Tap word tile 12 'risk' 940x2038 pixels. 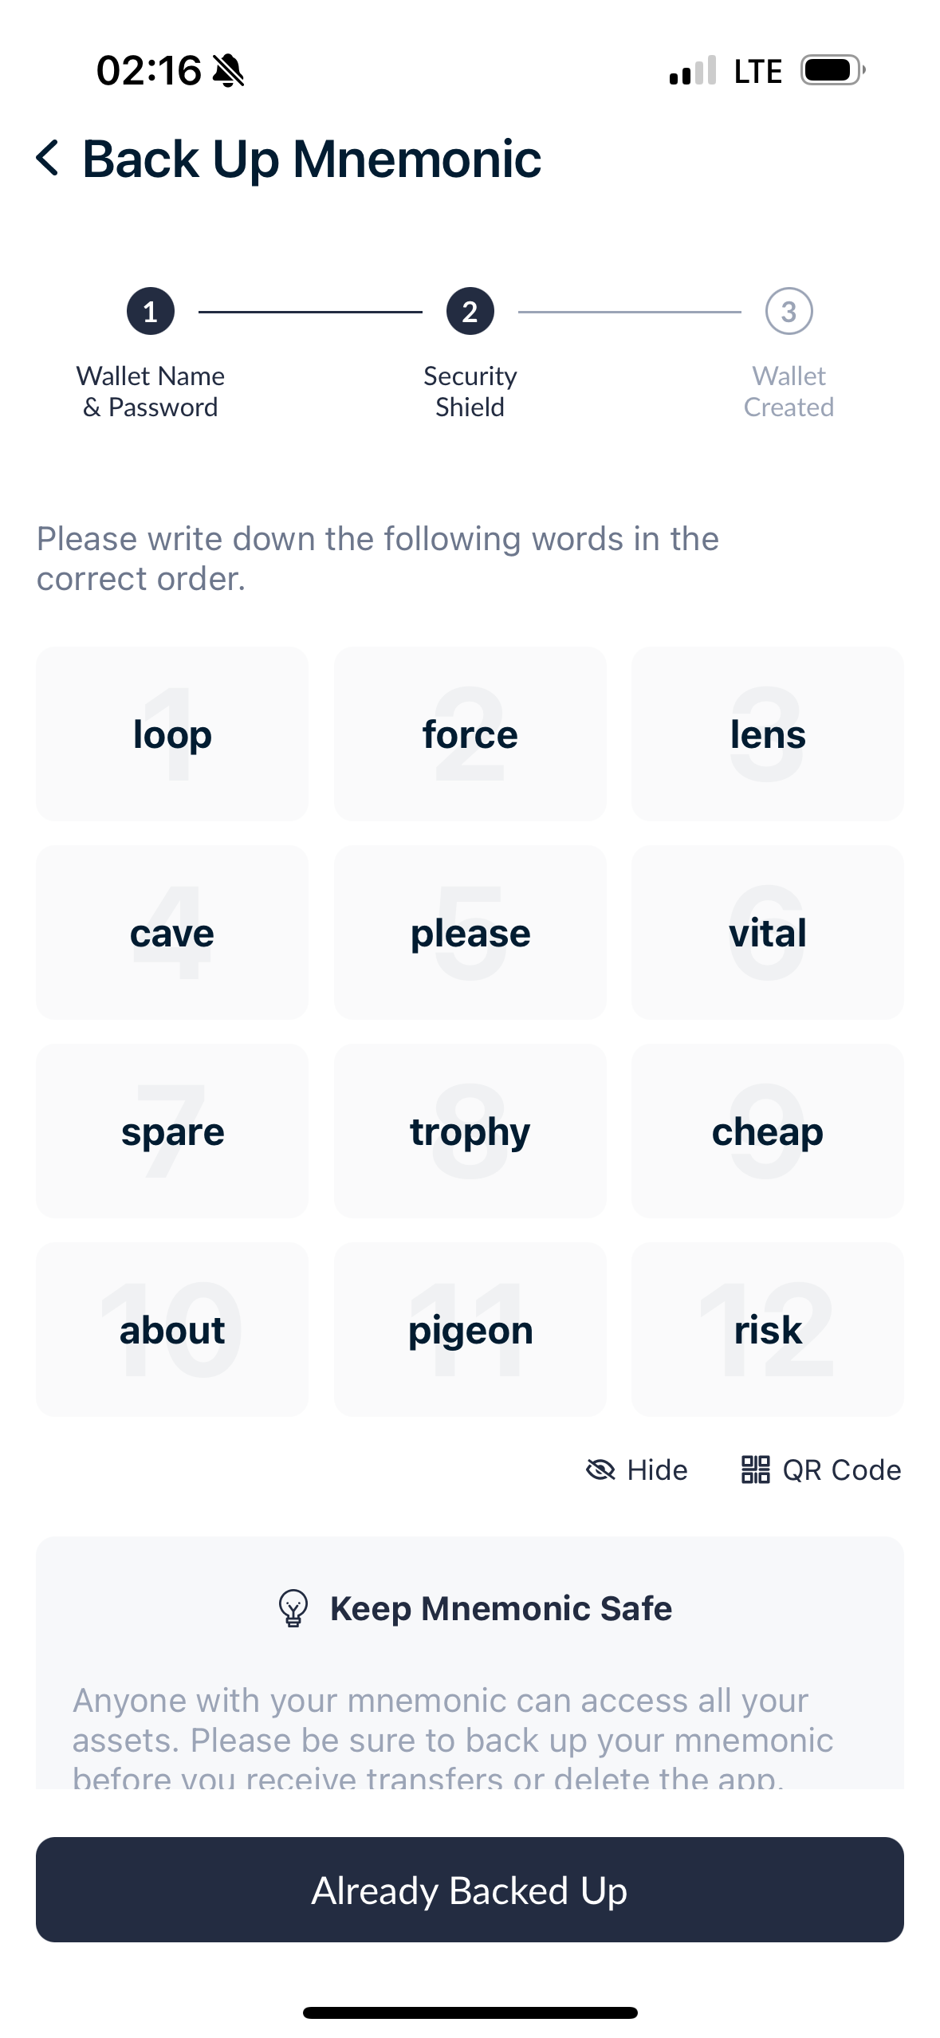click(768, 1329)
